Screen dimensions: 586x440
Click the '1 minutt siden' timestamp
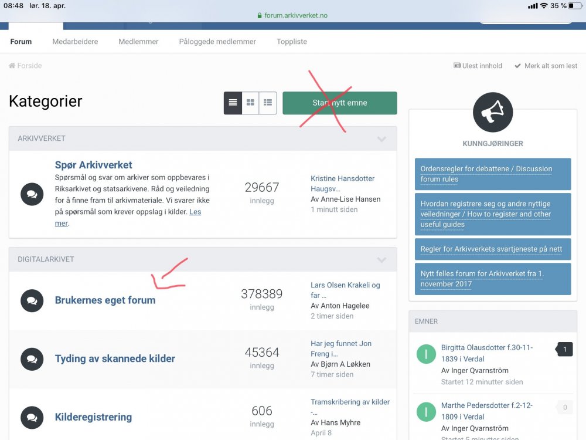click(334, 209)
